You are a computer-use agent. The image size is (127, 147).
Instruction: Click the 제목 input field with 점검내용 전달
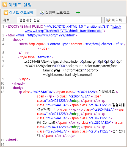[x=59, y=20]
